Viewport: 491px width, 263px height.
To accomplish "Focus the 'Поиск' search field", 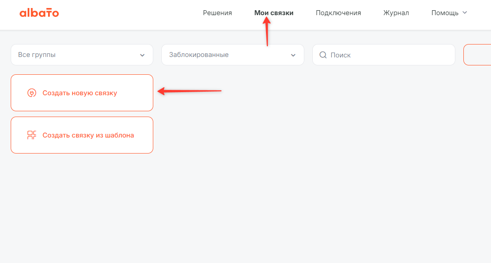I will (x=388, y=55).
